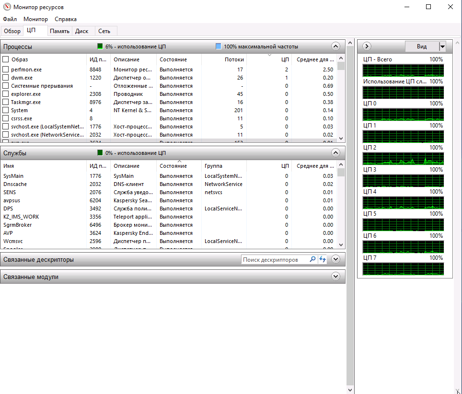Viewport: 462px width, 394px height.
Task: Switch to the Память tab
Action: point(59,31)
